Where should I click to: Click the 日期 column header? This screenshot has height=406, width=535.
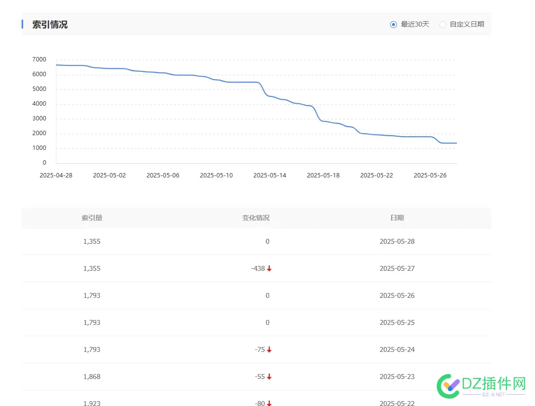(x=397, y=218)
